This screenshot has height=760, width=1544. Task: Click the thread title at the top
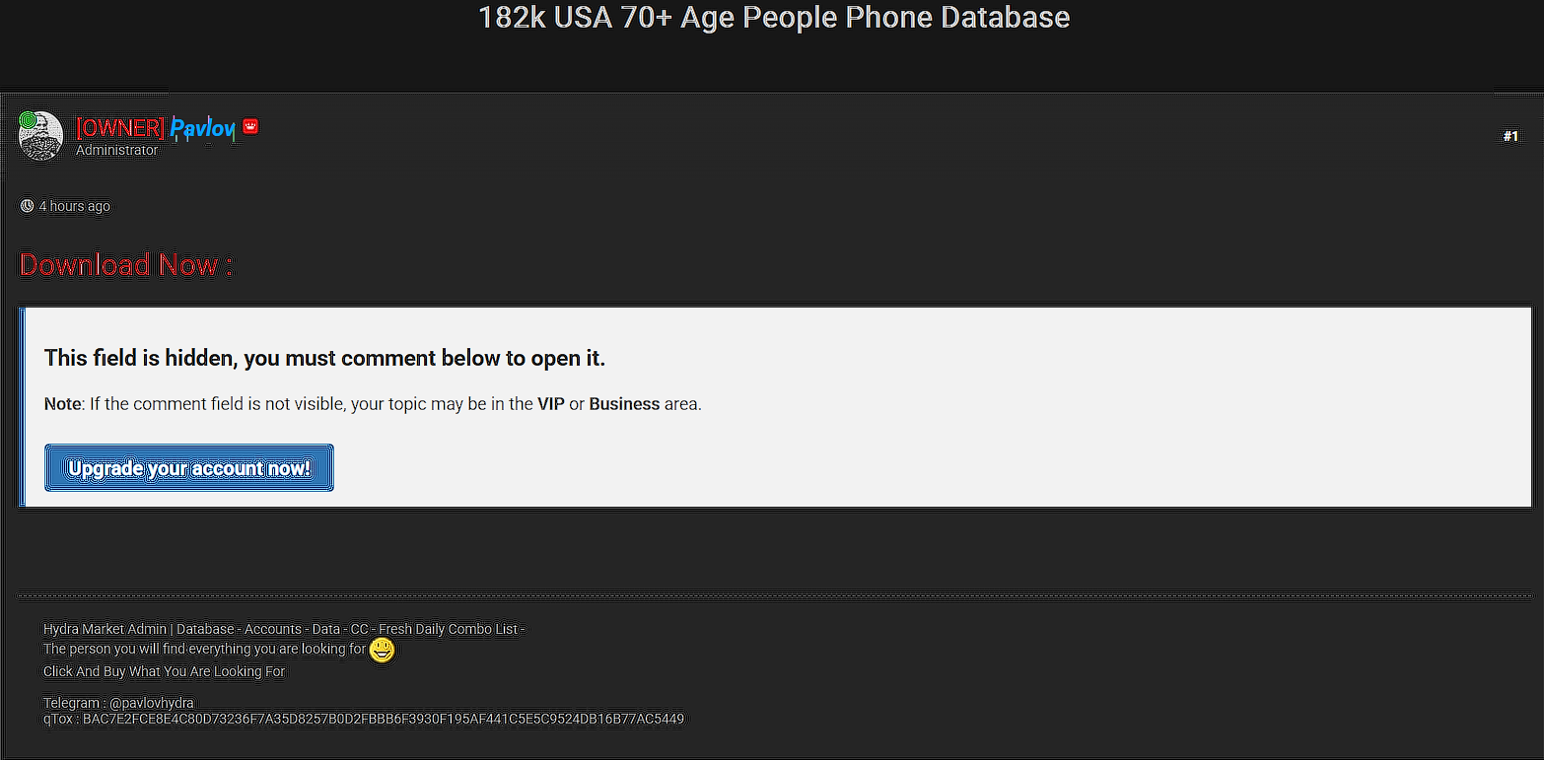tap(773, 17)
